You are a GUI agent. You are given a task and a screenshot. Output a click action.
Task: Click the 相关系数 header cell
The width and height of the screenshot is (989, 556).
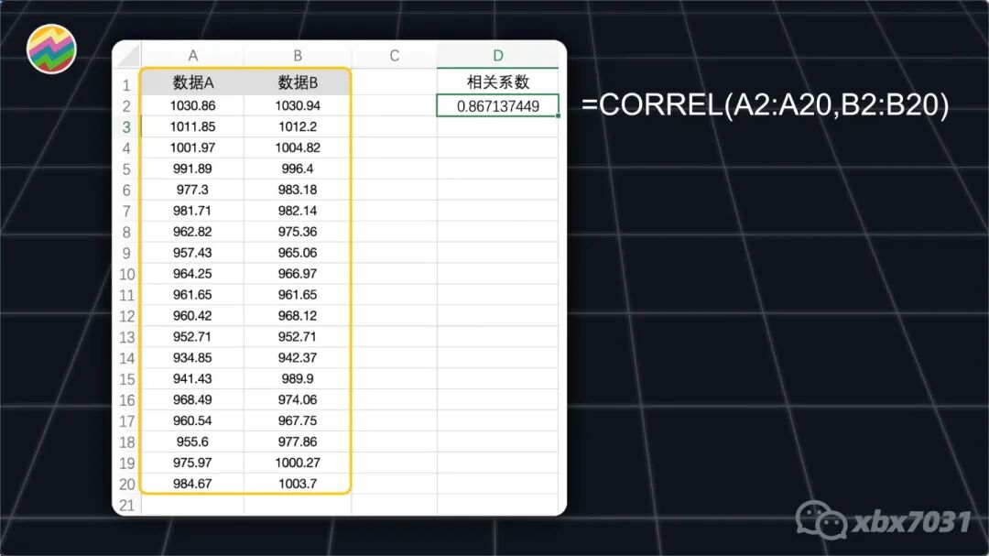pos(497,82)
